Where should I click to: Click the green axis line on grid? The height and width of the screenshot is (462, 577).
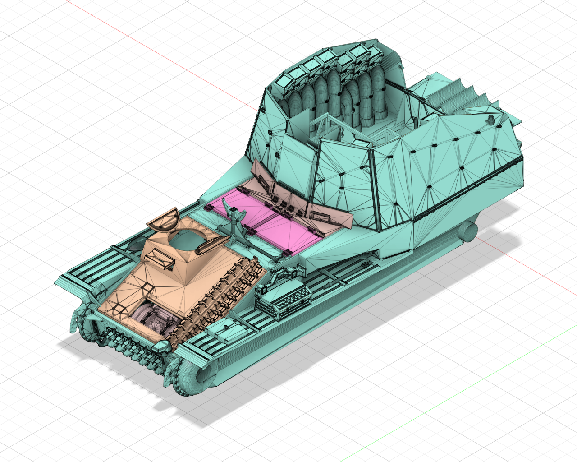pyautogui.click(x=451, y=397)
